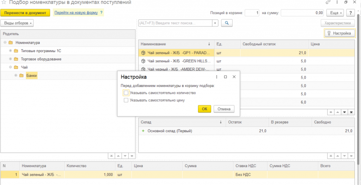
Task: Click the Перенести в документ button
Action: click(x=25, y=13)
